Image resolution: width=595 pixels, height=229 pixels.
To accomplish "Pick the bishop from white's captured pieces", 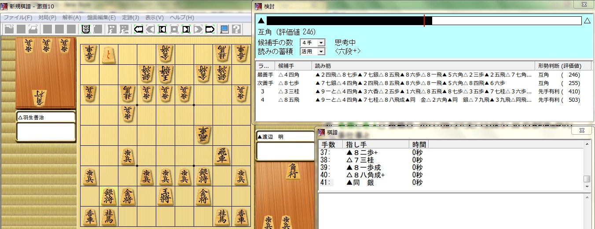I will [40, 98].
